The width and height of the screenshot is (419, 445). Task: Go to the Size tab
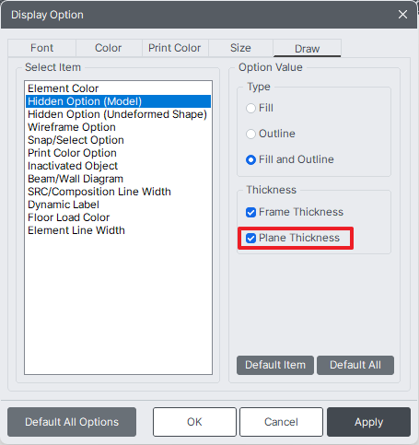pos(240,48)
